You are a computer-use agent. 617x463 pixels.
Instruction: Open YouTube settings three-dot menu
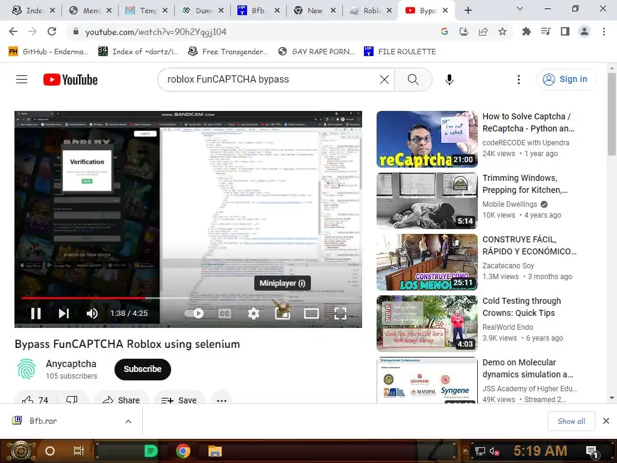coord(519,80)
